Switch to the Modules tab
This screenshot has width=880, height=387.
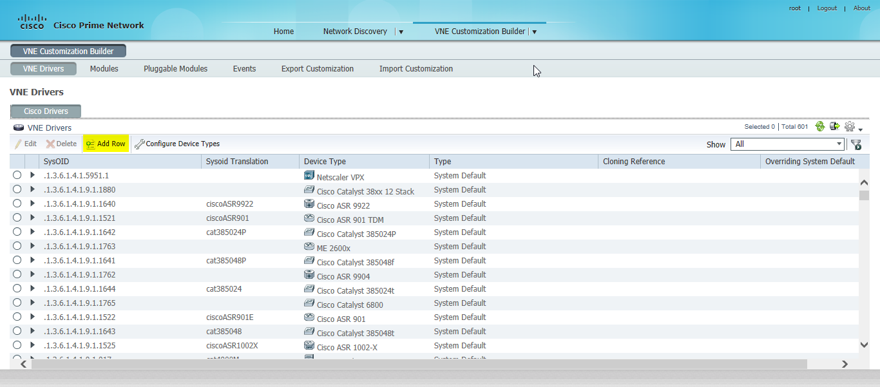click(x=104, y=68)
